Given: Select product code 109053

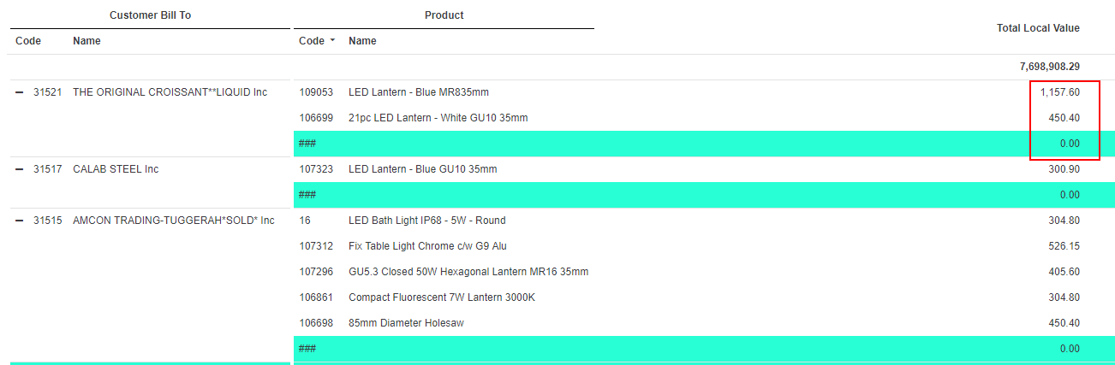Looking at the screenshot, I should [316, 92].
